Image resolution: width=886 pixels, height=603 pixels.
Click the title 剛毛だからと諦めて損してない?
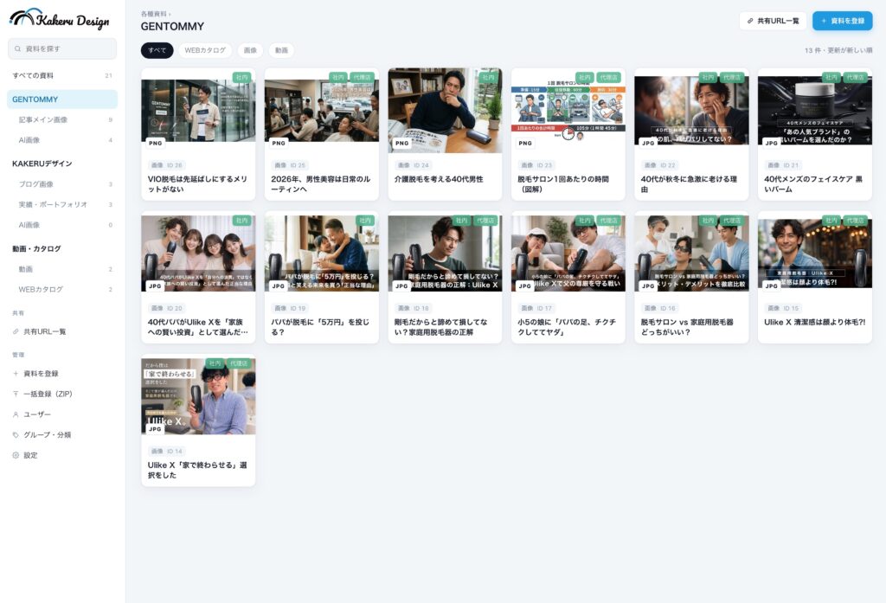[440, 327]
